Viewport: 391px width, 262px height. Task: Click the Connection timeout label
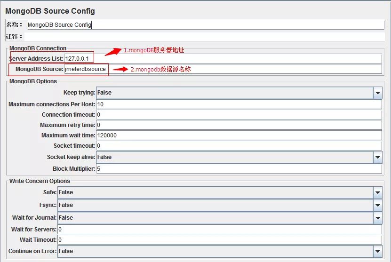pos(68,115)
